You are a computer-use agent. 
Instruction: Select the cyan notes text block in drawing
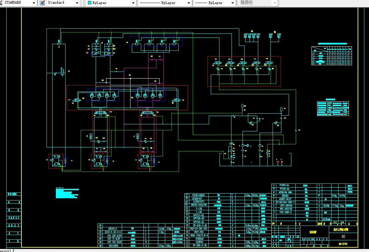click(x=67, y=193)
